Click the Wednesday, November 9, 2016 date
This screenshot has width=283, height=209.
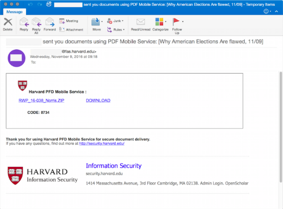(x=63, y=57)
